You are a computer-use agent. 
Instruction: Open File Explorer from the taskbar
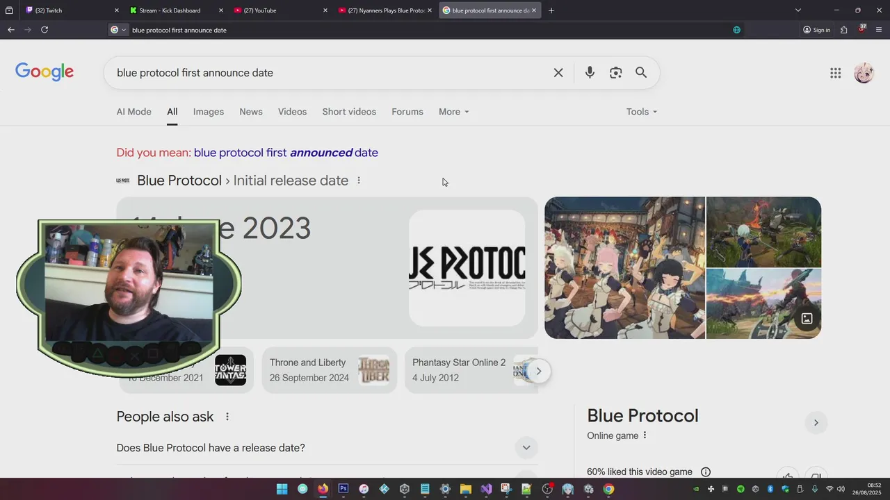pyautogui.click(x=466, y=489)
